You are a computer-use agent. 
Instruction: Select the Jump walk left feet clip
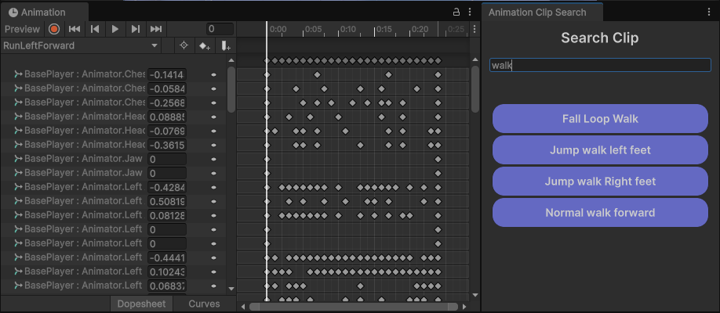[600, 150]
